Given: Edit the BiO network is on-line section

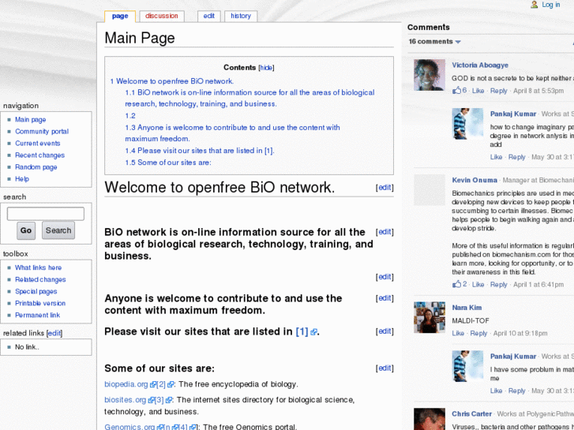Looking at the screenshot, I should [385, 232].
